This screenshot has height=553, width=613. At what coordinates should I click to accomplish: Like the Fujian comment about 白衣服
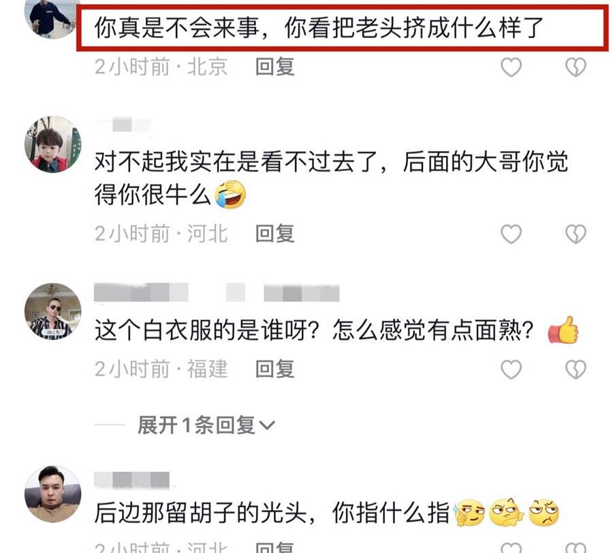(511, 369)
